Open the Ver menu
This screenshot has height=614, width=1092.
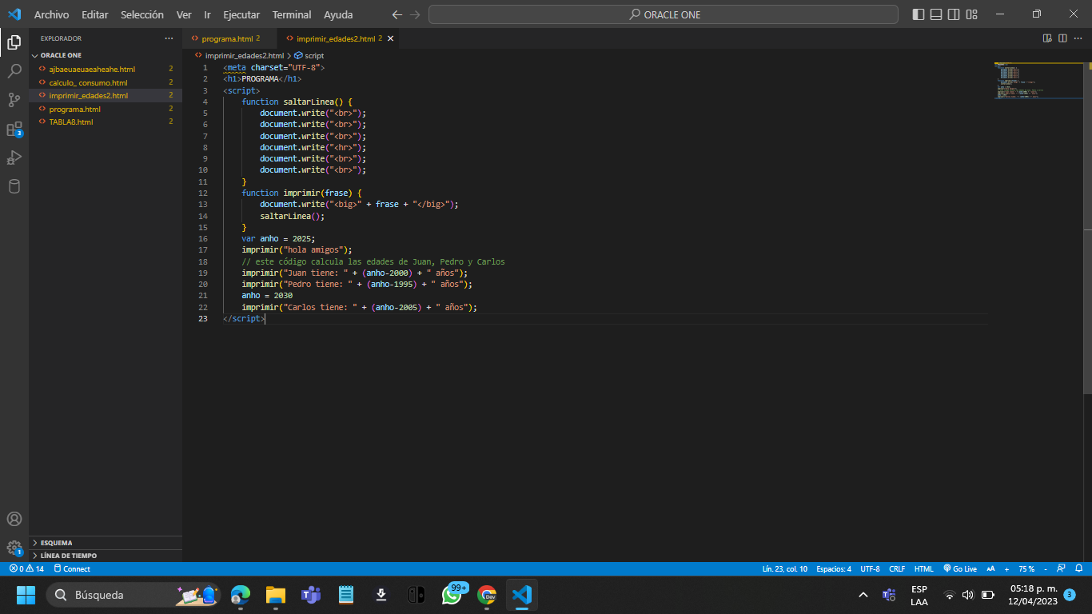pyautogui.click(x=184, y=14)
